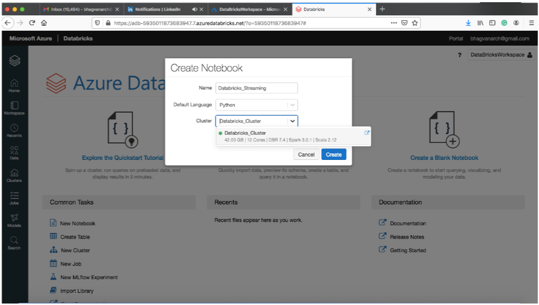Select Databricks_Cluster from the dropdown list
This screenshot has height=305, width=539.
(x=294, y=136)
